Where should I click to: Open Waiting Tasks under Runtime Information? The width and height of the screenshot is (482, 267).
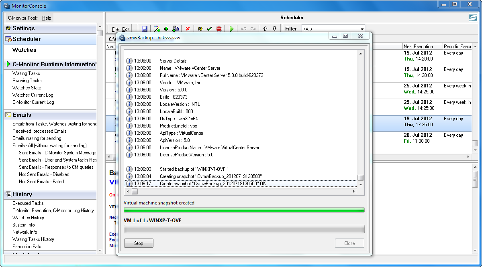tap(26, 73)
